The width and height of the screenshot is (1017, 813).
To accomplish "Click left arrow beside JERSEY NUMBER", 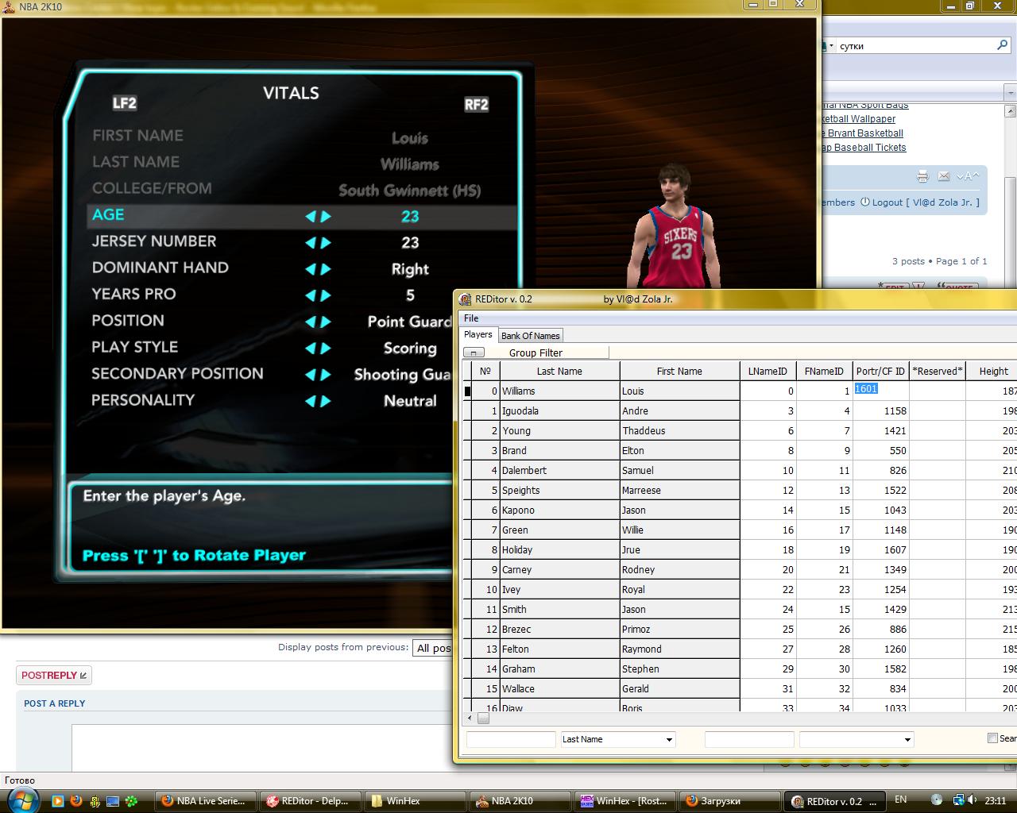I will [x=311, y=243].
